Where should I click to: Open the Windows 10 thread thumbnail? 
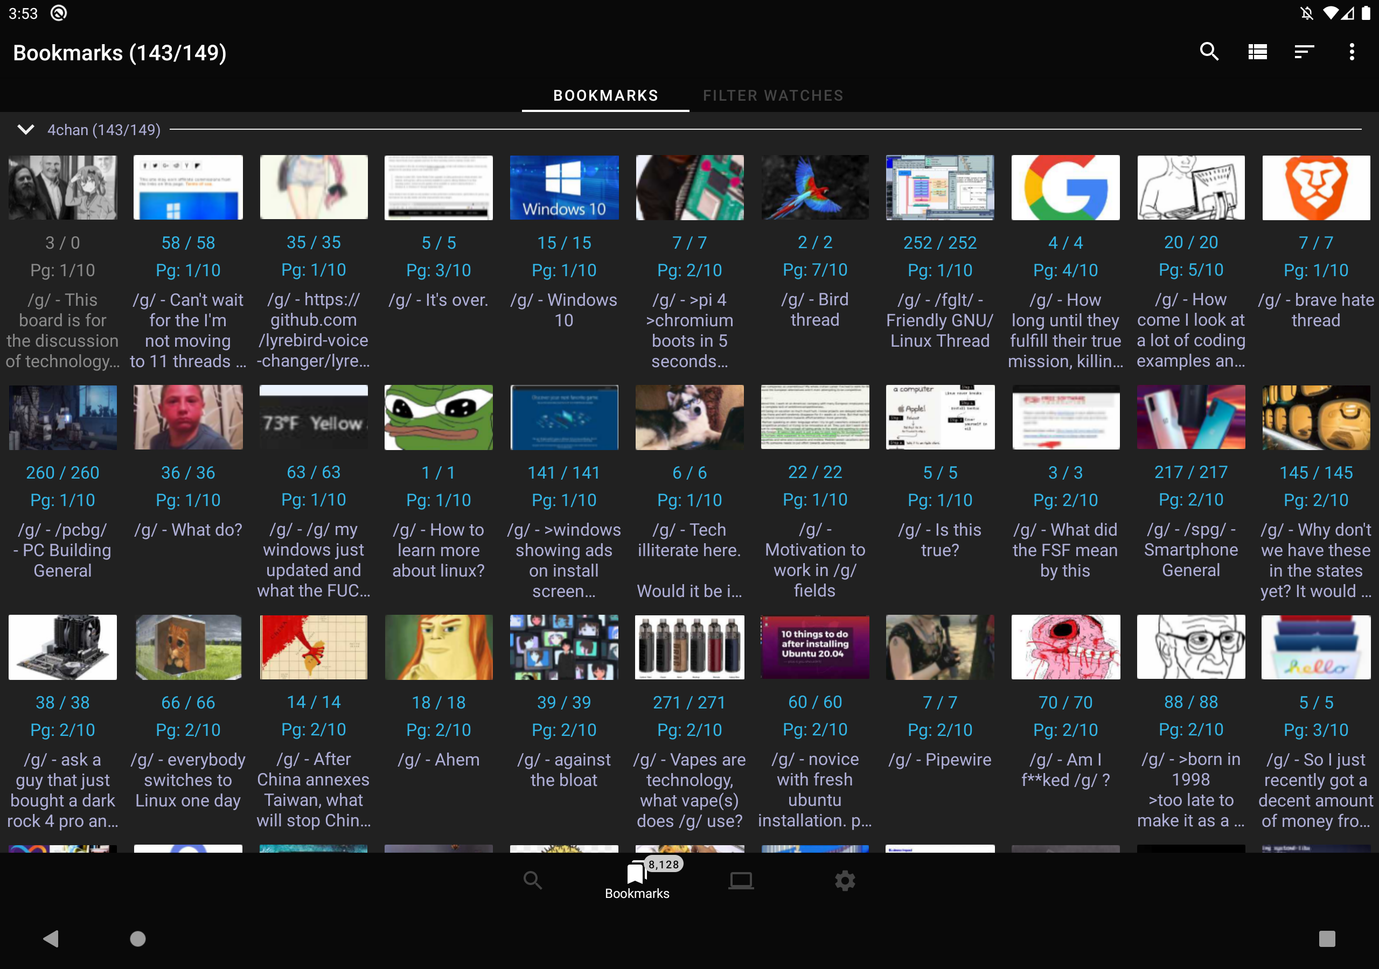click(x=563, y=187)
